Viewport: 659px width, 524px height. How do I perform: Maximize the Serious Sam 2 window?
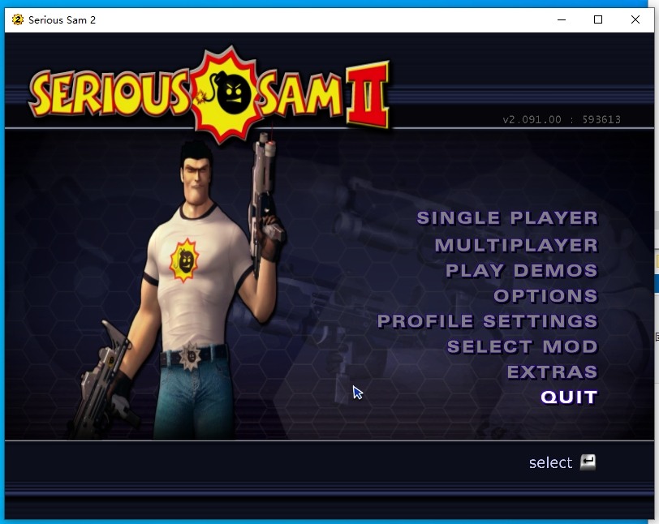click(x=598, y=19)
